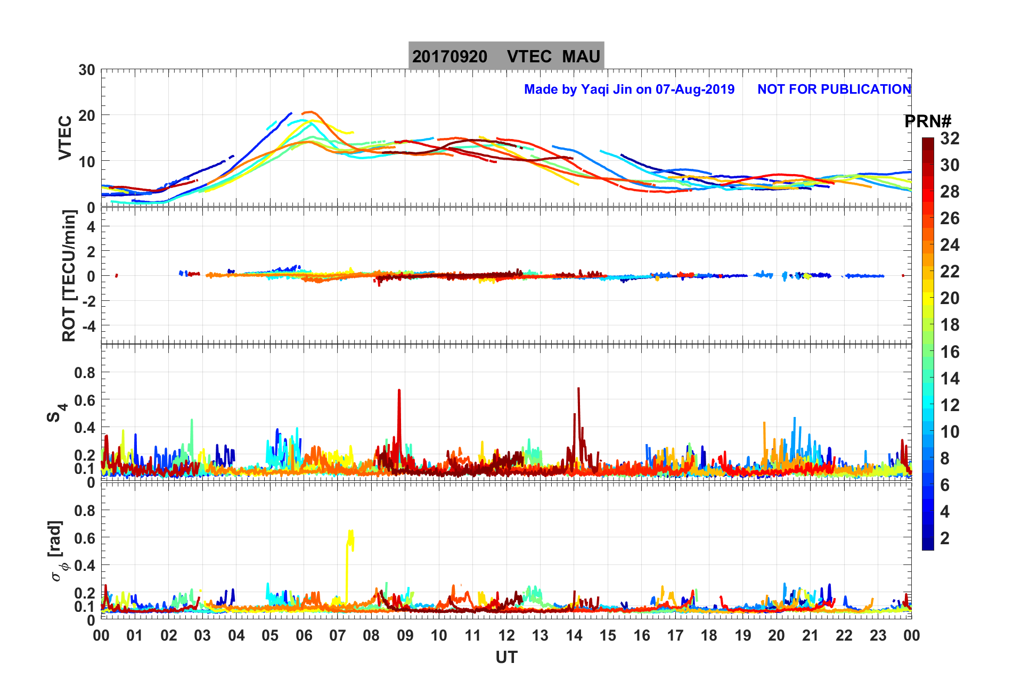Click the VTEC axis tick label "20"
This screenshot has width=1013, height=688.
click(86, 115)
